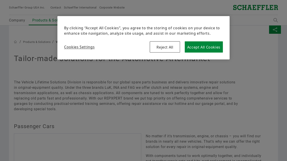Click the Products & Solutions breadcrumb

[x=37, y=42]
